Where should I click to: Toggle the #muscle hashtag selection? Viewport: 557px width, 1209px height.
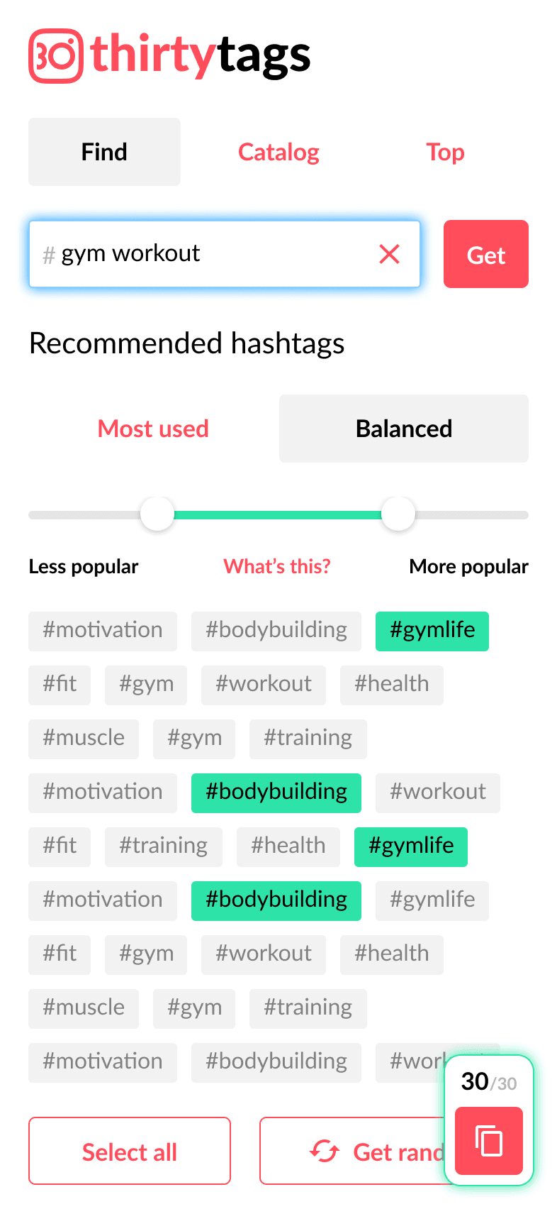tap(83, 738)
